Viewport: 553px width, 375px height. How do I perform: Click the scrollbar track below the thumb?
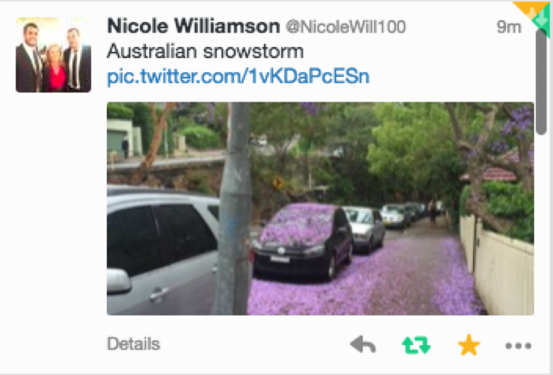coord(541,253)
